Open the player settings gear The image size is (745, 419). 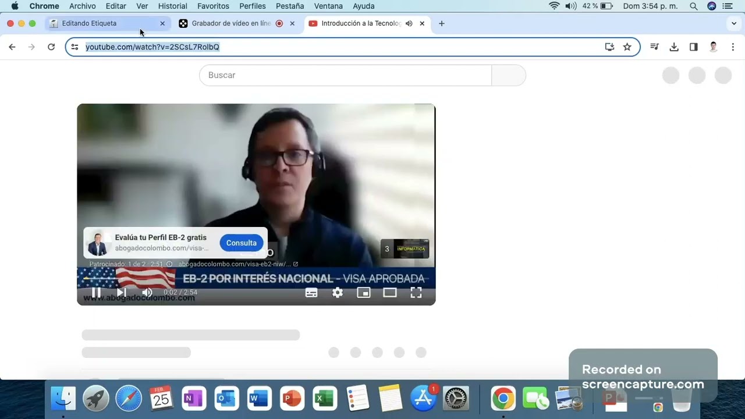[338, 293]
